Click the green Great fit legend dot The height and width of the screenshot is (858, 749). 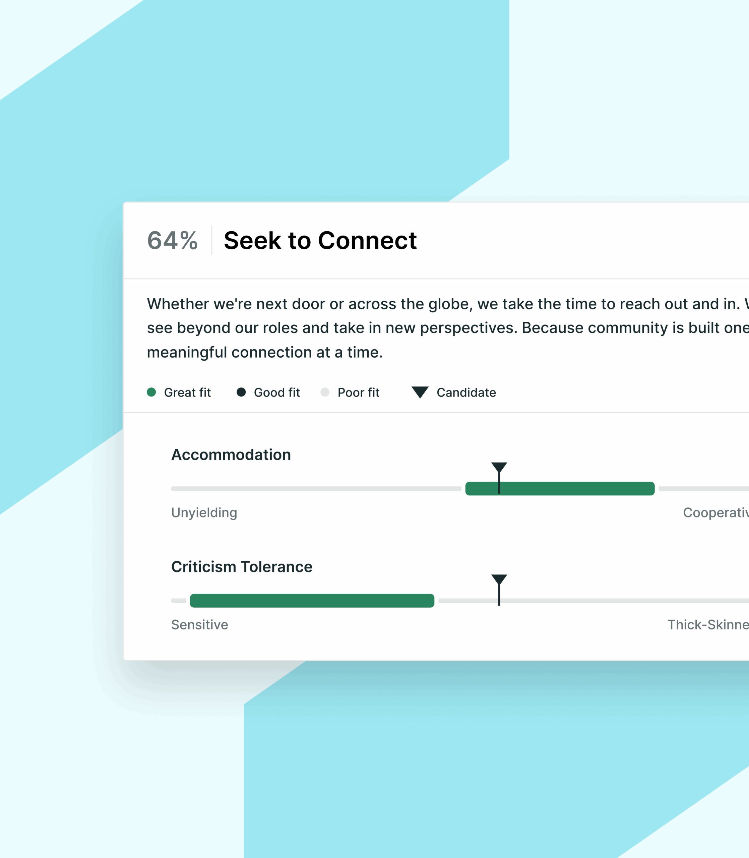(151, 392)
